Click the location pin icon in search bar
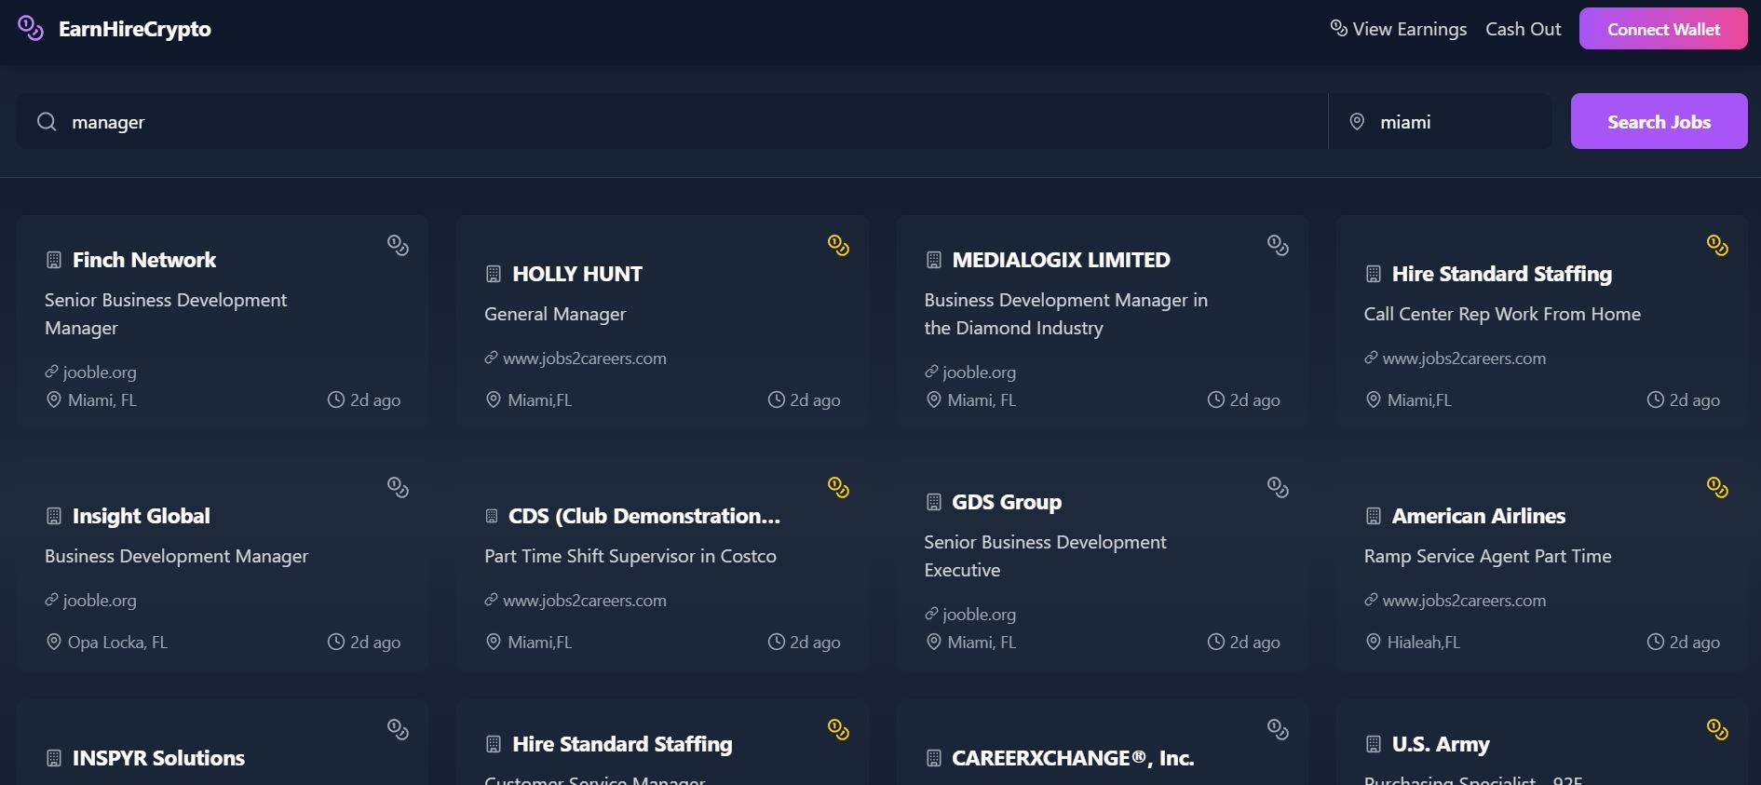Screen dimensions: 1761x785 tap(1357, 122)
